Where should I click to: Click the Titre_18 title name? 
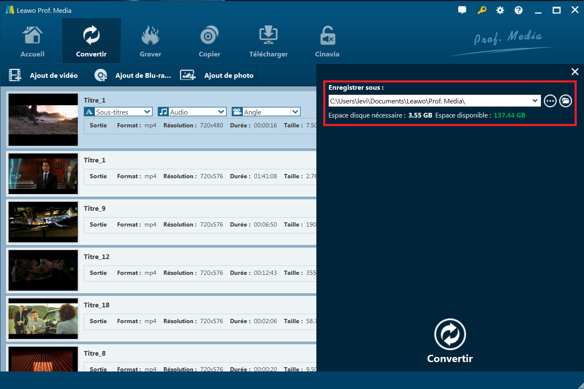click(97, 305)
